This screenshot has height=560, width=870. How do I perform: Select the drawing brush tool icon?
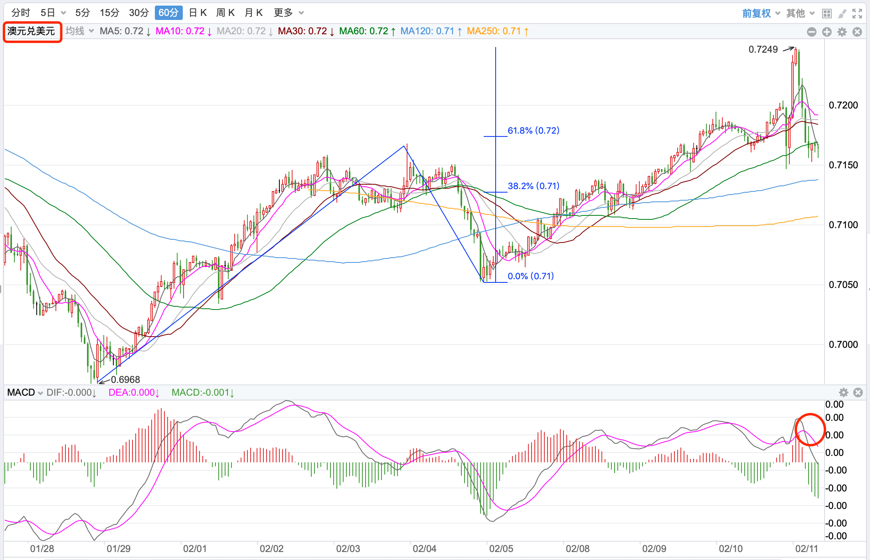point(842,14)
